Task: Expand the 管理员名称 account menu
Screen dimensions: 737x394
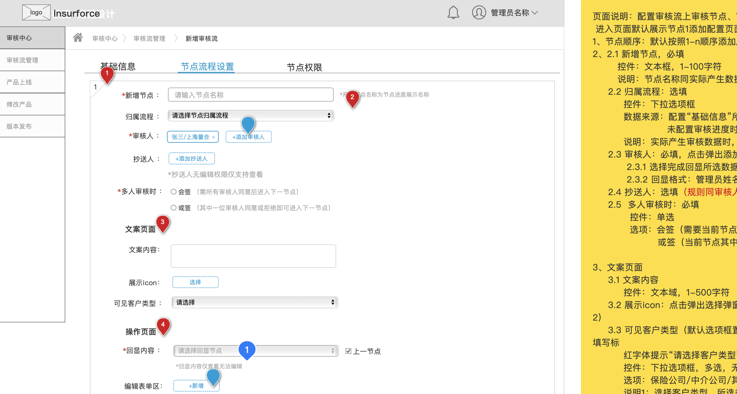Action: tap(514, 13)
